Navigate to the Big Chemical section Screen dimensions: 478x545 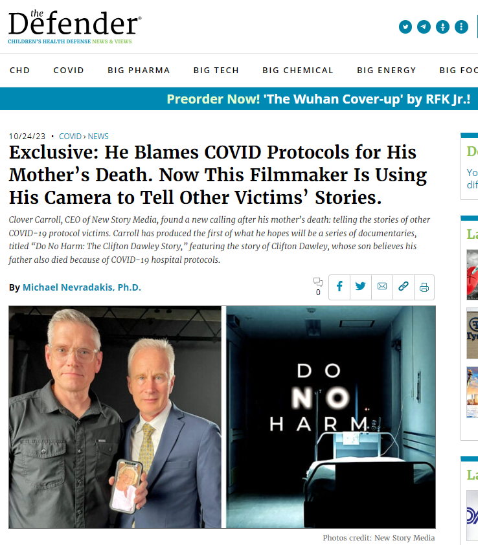point(298,70)
